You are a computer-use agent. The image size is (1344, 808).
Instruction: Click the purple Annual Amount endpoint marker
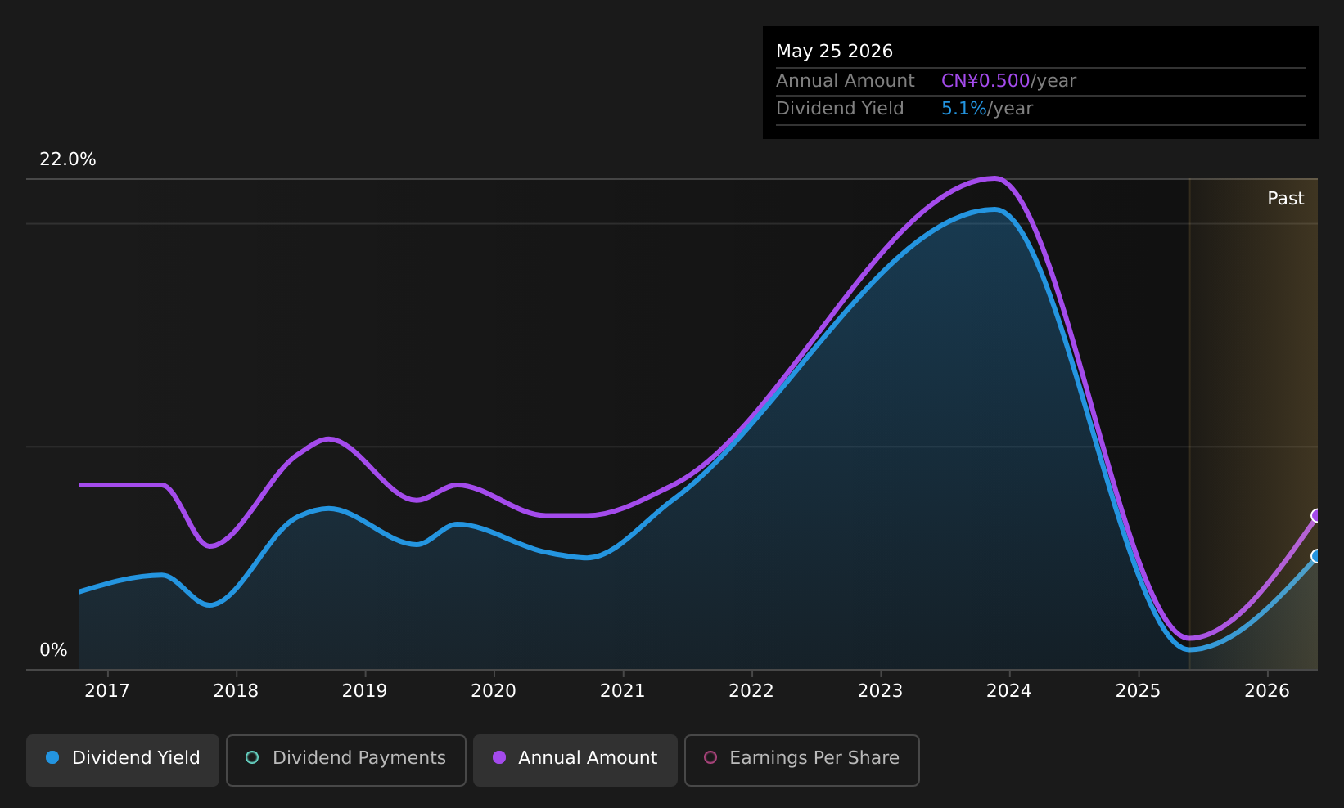click(1317, 515)
